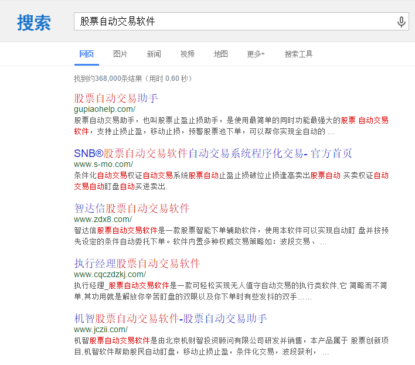Click the www.s-mo.com/ URL

[x=103, y=164]
